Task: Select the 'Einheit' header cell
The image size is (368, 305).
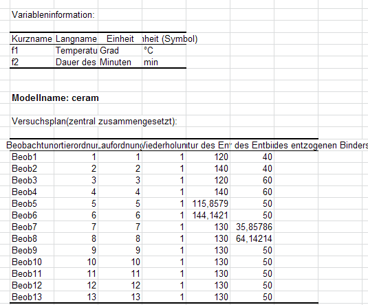Action: click(120, 38)
